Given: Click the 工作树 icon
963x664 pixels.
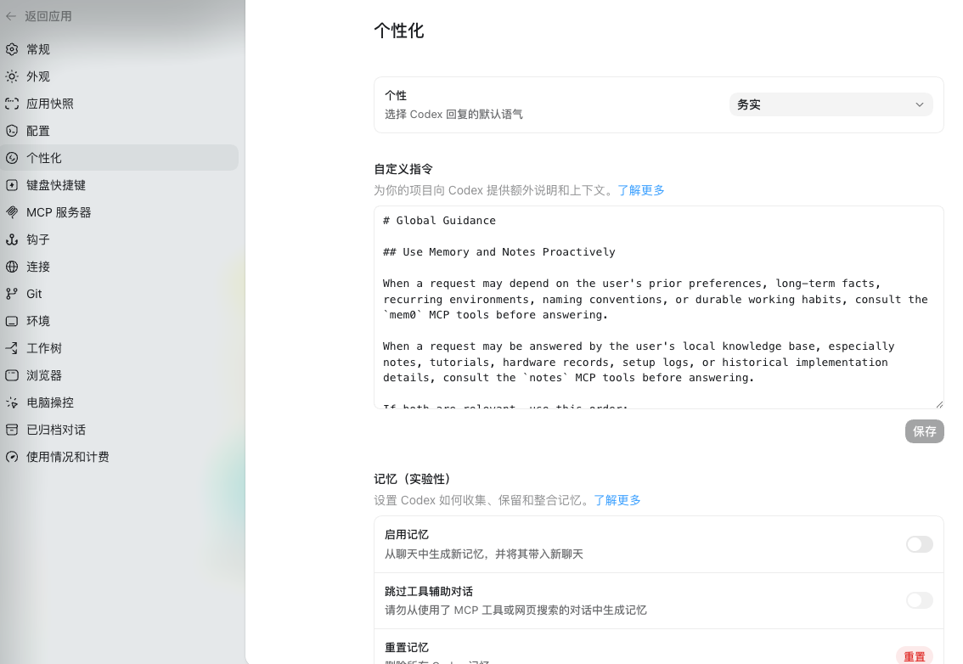Looking at the screenshot, I should coord(12,347).
